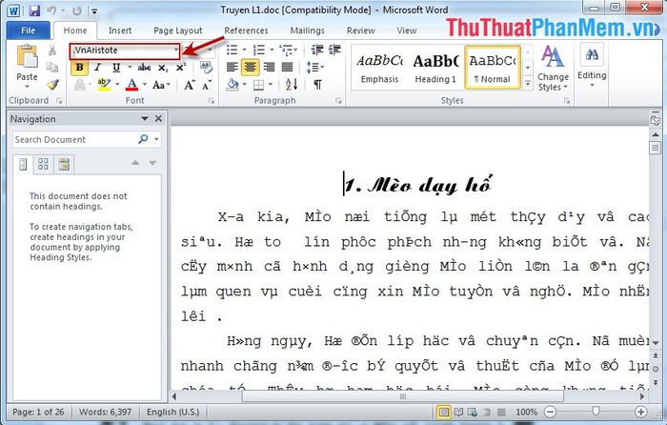Image resolution: width=667 pixels, height=425 pixels.
Task: Toggle Strikethrough formatting
Action: 145,68
